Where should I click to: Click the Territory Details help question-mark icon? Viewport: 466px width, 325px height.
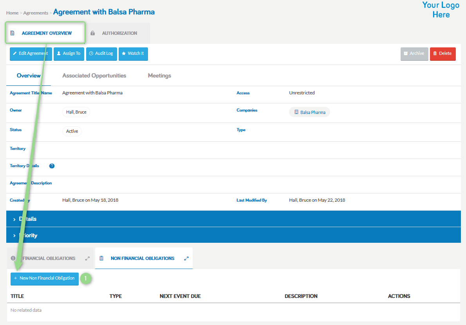click(x=52, y=166)
